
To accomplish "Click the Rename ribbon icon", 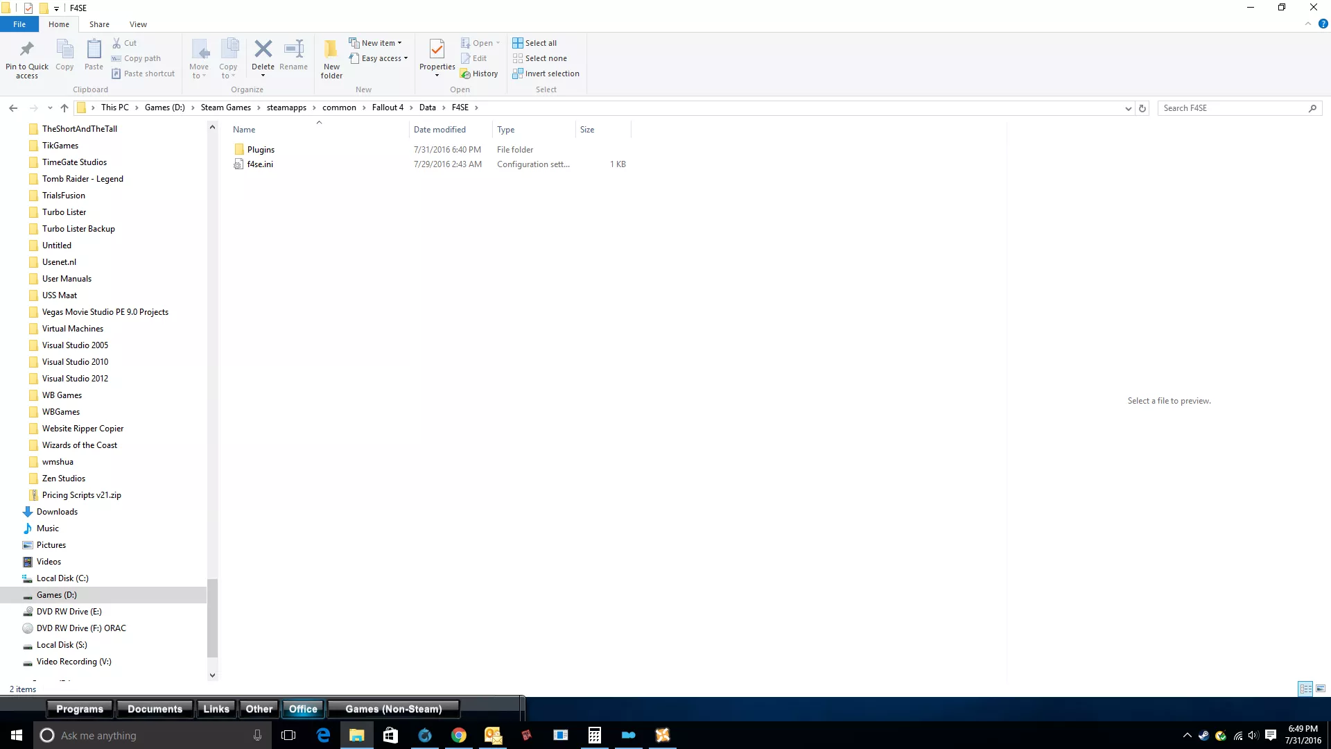I will point(294,49).
